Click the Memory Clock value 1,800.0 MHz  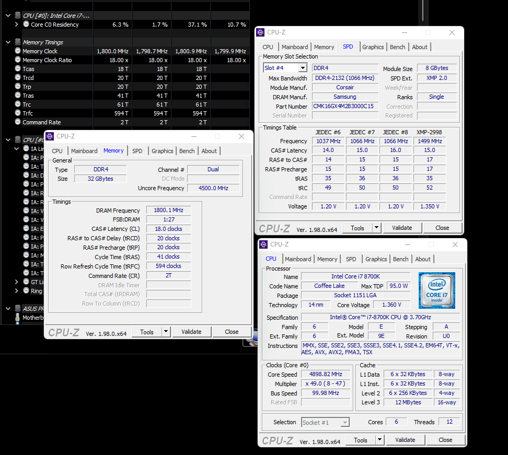pos(112,51)
